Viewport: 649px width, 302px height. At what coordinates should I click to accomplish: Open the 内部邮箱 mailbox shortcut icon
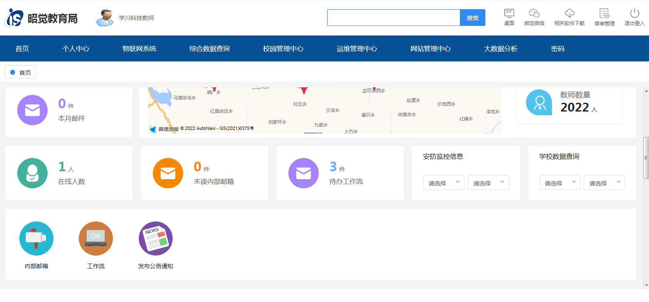coord(36,239)
